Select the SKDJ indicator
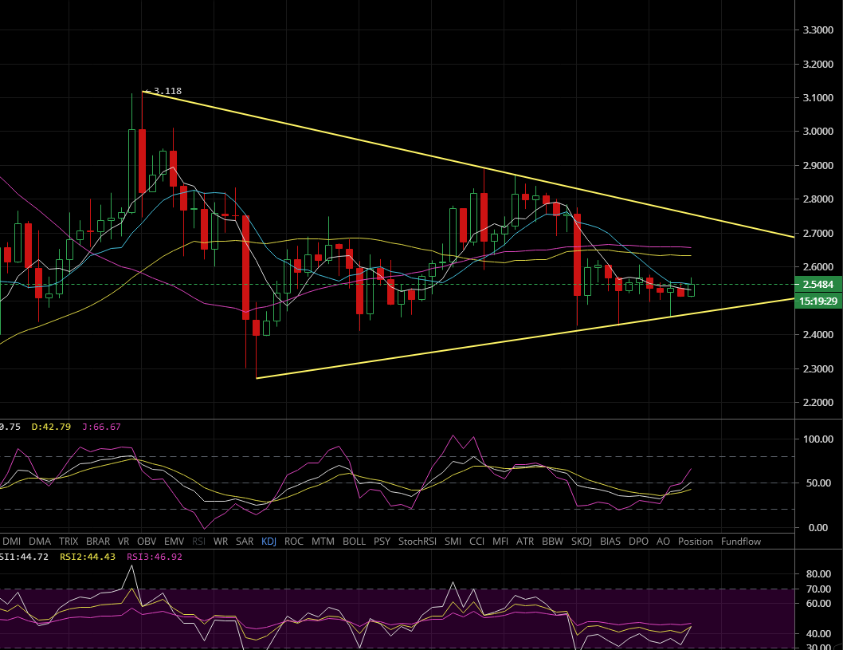843x650 pixels. [582, 541]
